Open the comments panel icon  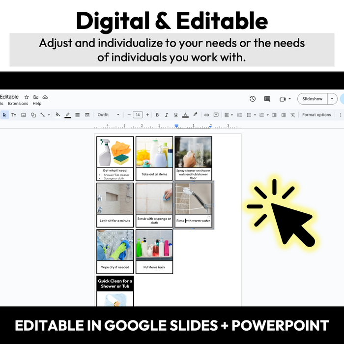click(x=267, y=99)
